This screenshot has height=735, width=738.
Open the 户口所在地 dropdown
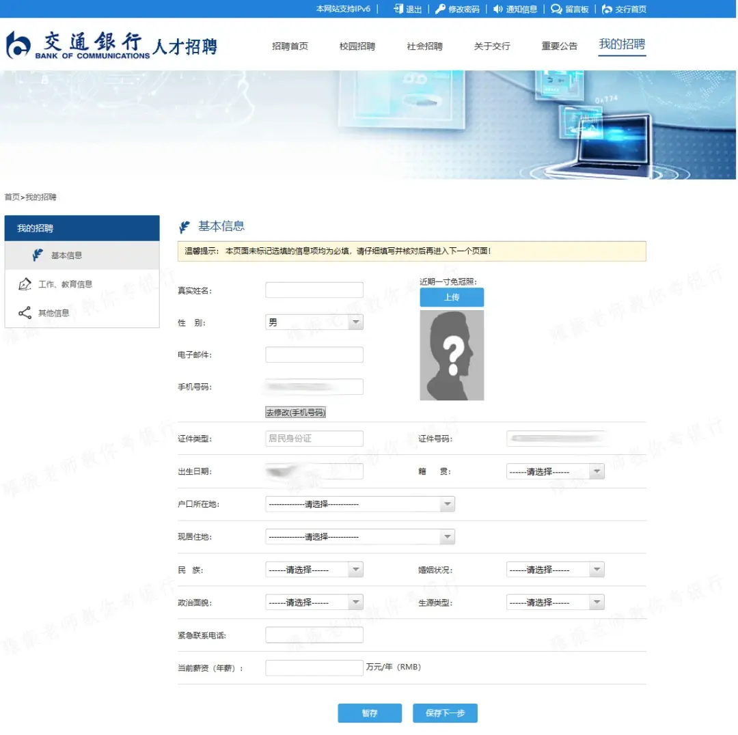(359, 504)
